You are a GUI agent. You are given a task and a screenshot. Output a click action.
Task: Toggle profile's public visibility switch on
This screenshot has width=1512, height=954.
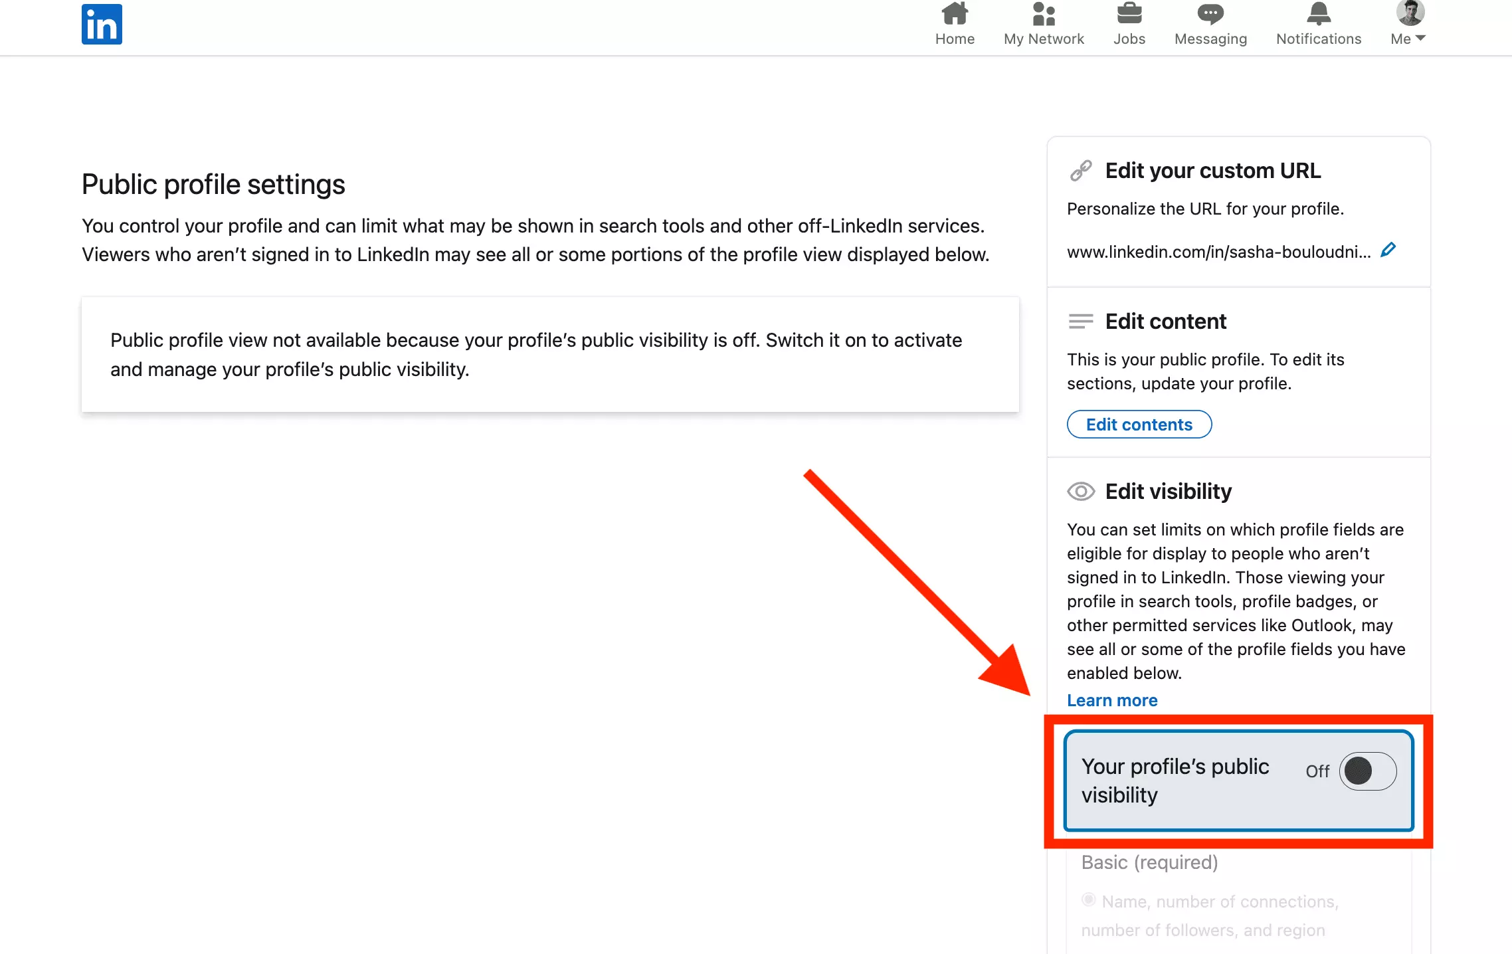click(1367, 771)
